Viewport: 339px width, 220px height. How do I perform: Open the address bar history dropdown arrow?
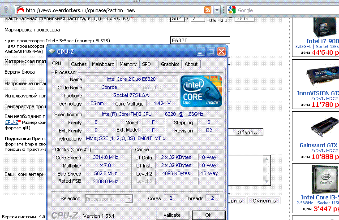point(217,10)
